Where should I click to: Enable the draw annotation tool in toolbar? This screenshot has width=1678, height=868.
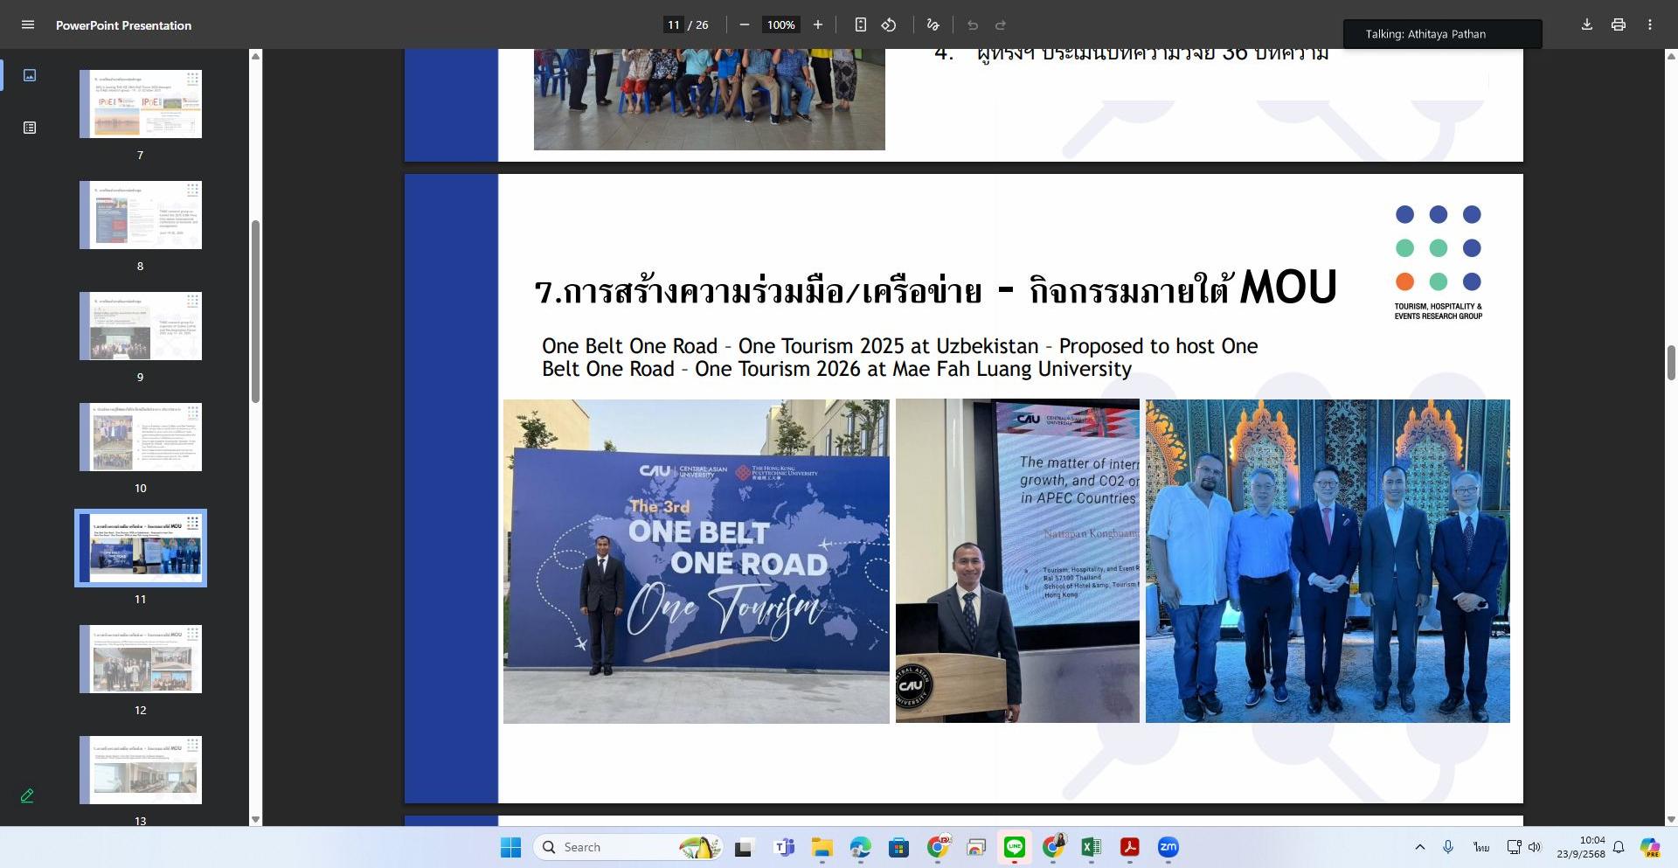[933, 24]
